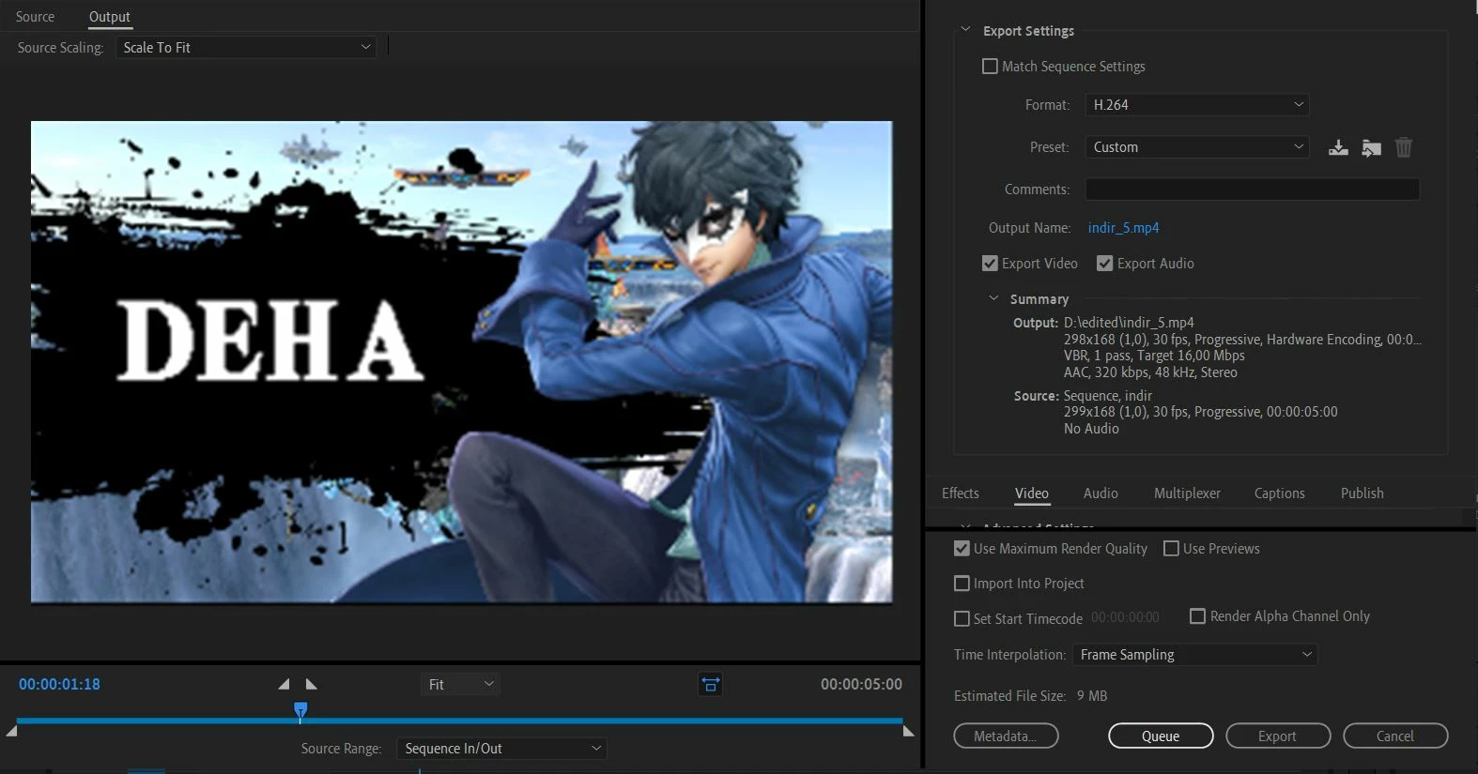This screenshot has width=1478, height=774.
Task: Enable Set Start Timecode checkbox
Action: pyautogui.click(x=962, y=619)
